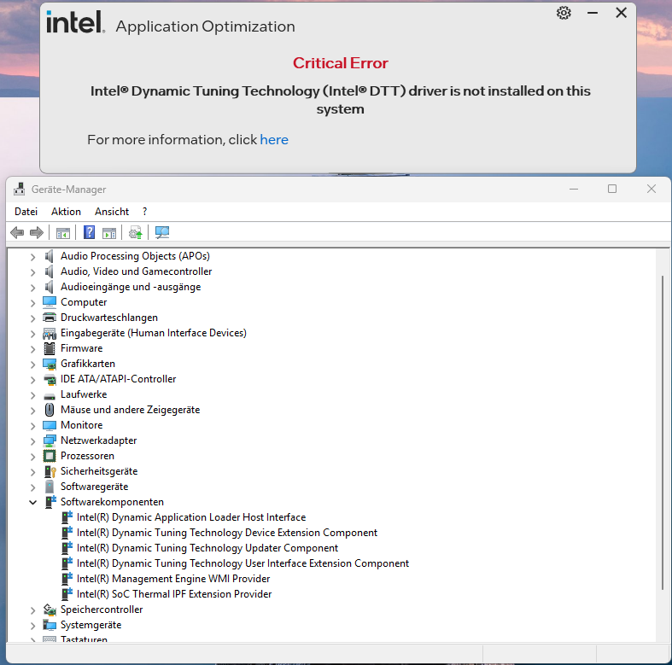Click the Back arrow toolbar icon
Viewport: 672px width, 665px height.
[17, 233]
